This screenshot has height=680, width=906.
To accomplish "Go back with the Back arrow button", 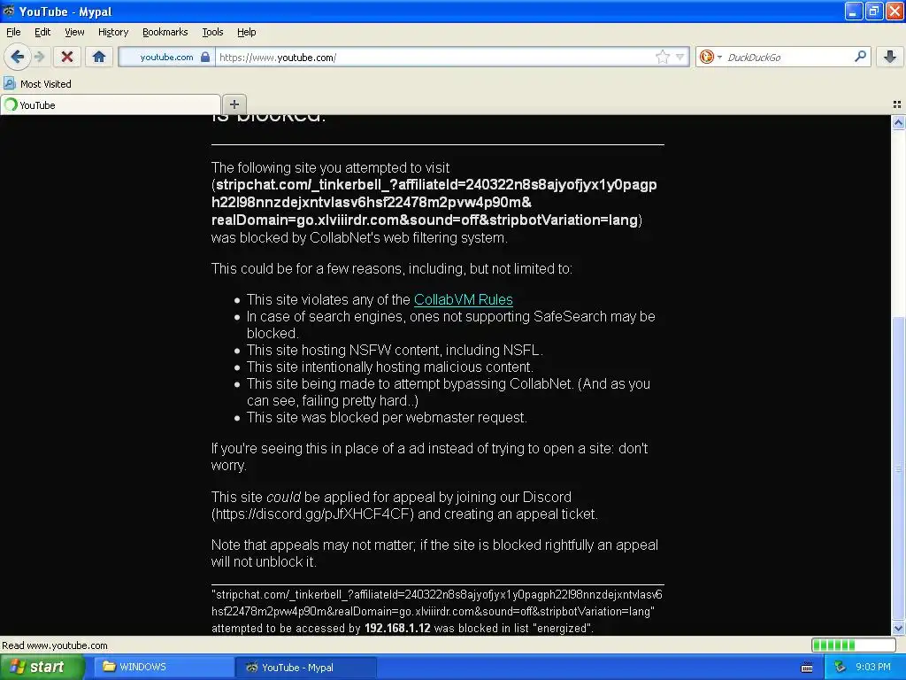I will click(x=17, y=57).
